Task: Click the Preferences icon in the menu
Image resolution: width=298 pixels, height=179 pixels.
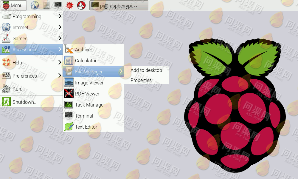Action: 6,75
